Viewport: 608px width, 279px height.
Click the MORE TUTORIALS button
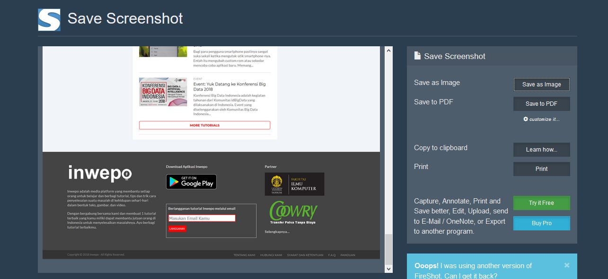click(x=204, y=125)
